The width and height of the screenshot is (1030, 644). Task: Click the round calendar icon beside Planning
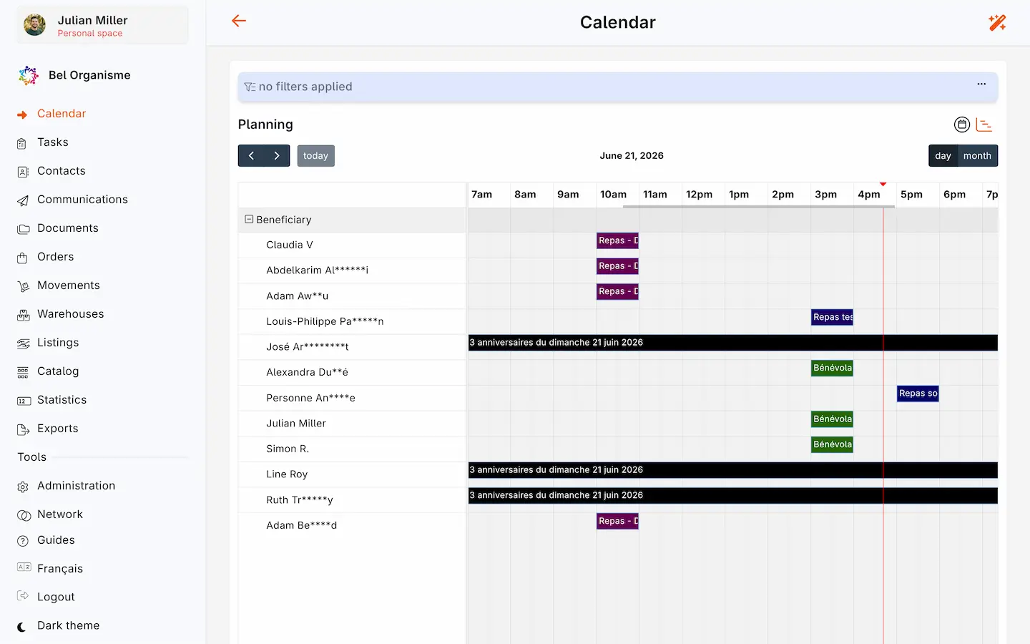[962, 125]
